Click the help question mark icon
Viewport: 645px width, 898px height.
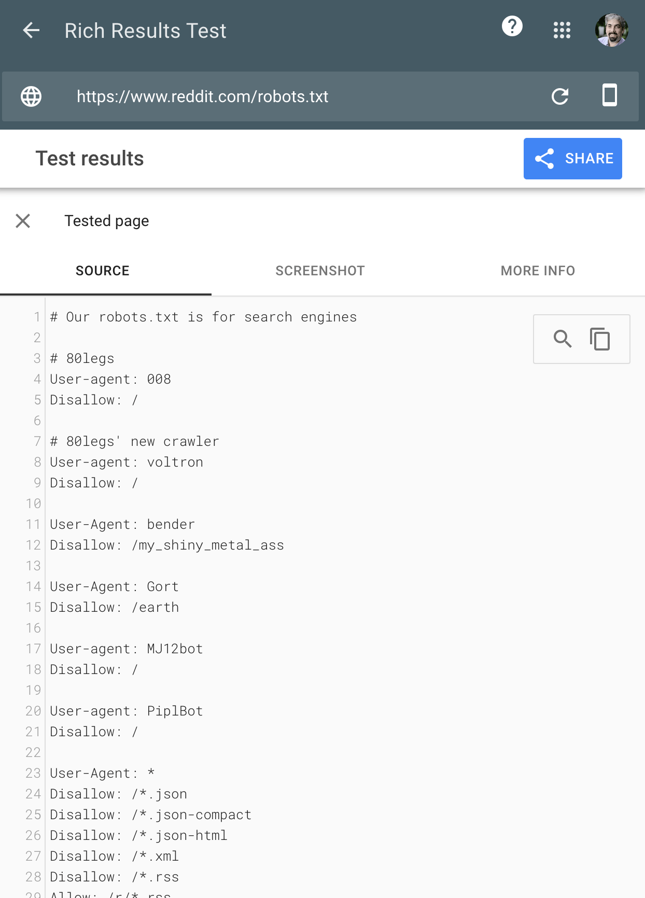tap(512, 26)
